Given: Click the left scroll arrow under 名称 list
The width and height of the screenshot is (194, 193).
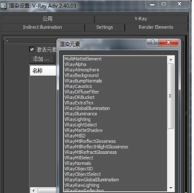Looking at the screenshot, I should pyautogui.click(x=34, y=190).
